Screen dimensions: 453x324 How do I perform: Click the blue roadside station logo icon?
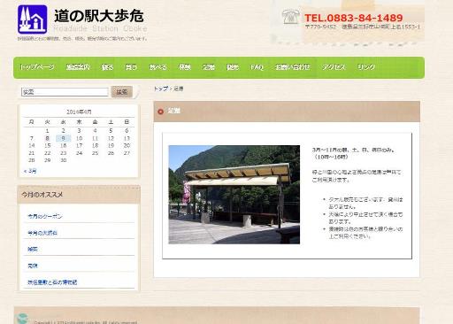coord(32,19)
